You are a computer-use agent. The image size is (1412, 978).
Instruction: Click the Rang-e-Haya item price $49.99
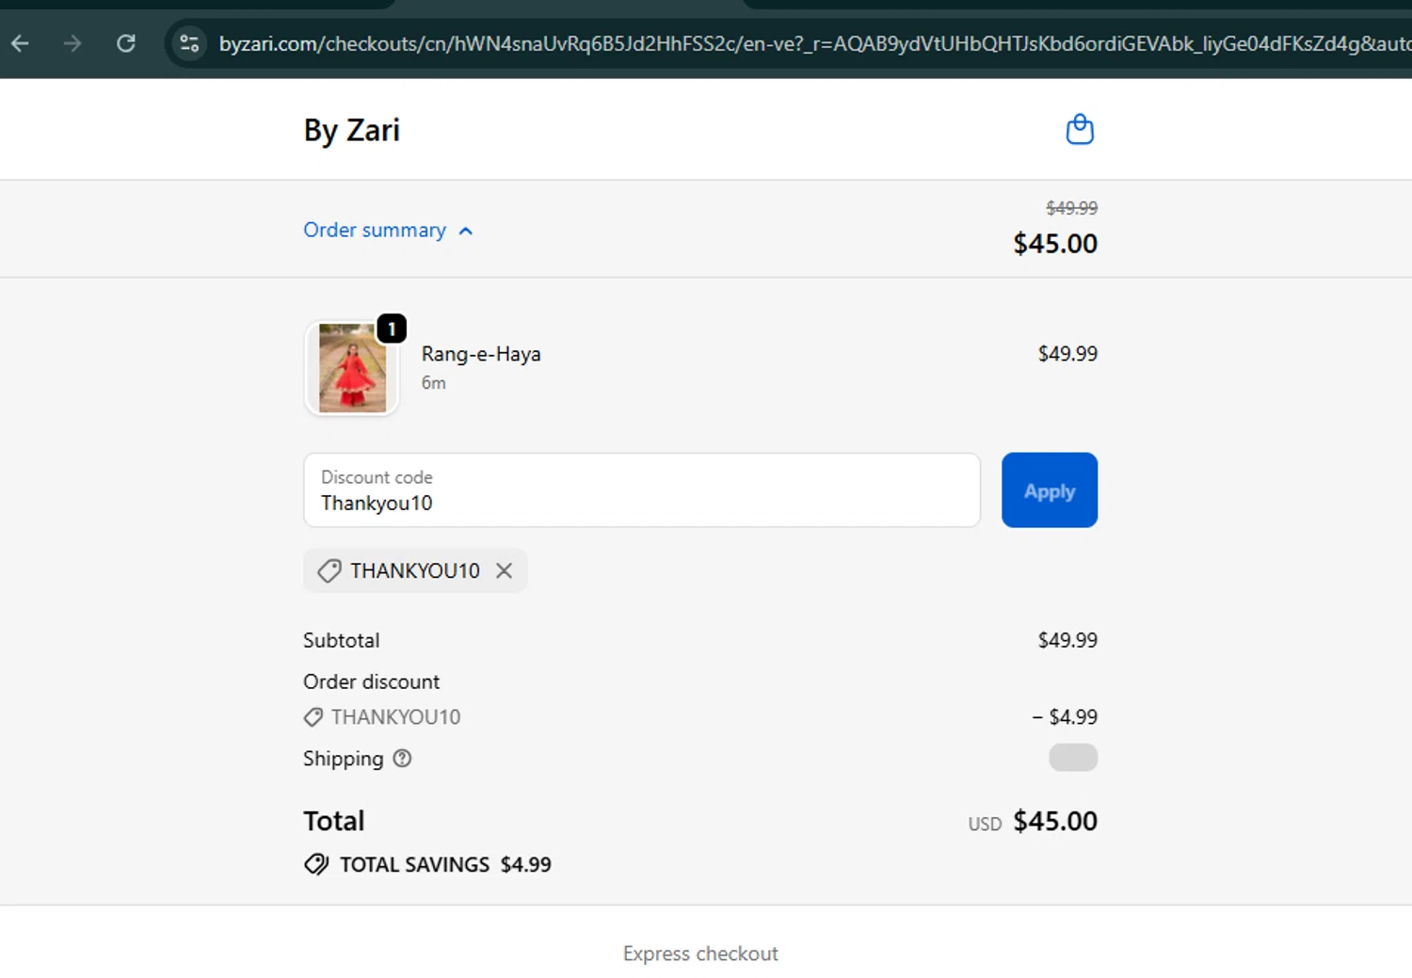click(1067, 354)
